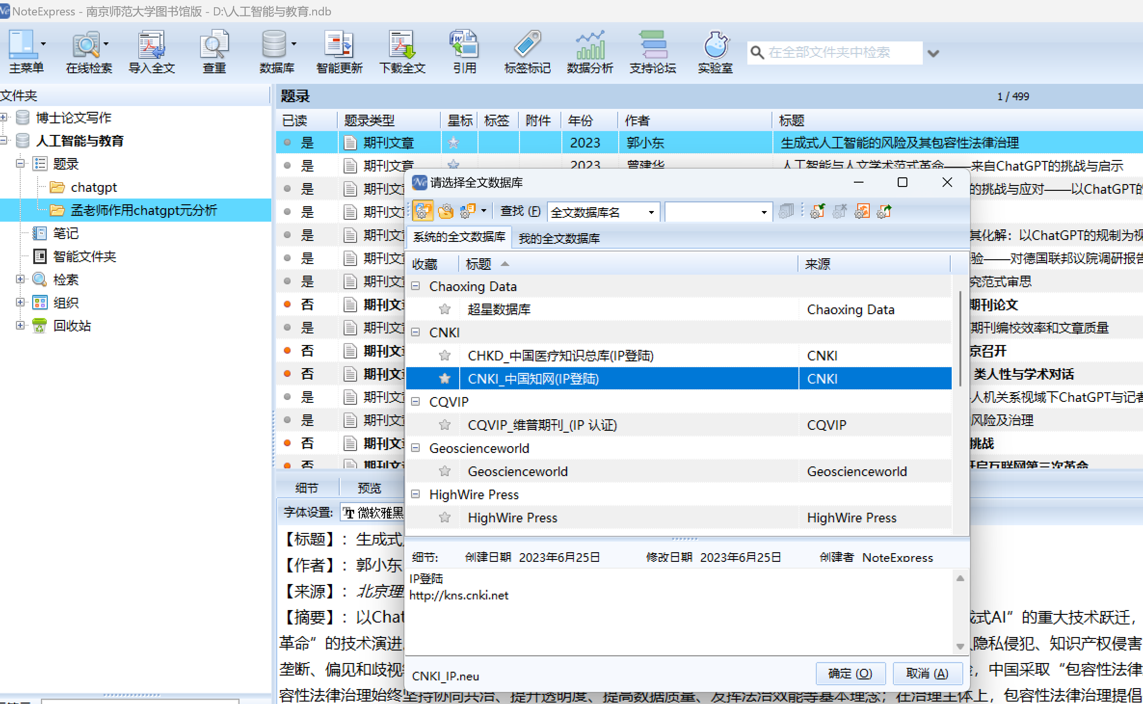
Task: Collapse the Chaoxing Data group
Action: click(x=415, y=286)
